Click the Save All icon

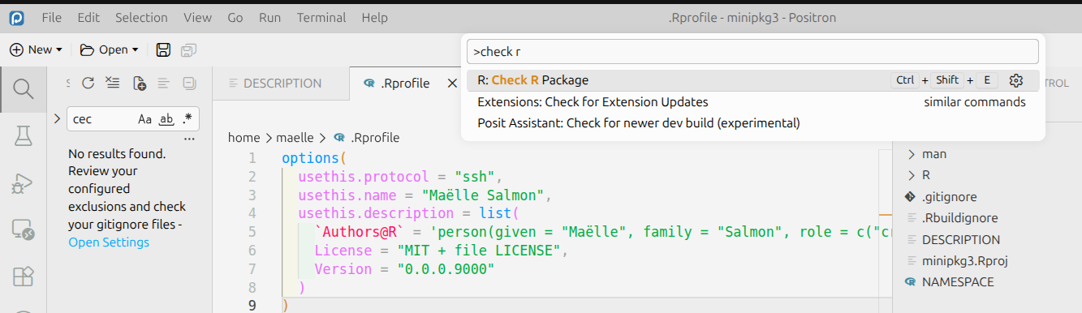pyautogui.click(x=188, y=50)
